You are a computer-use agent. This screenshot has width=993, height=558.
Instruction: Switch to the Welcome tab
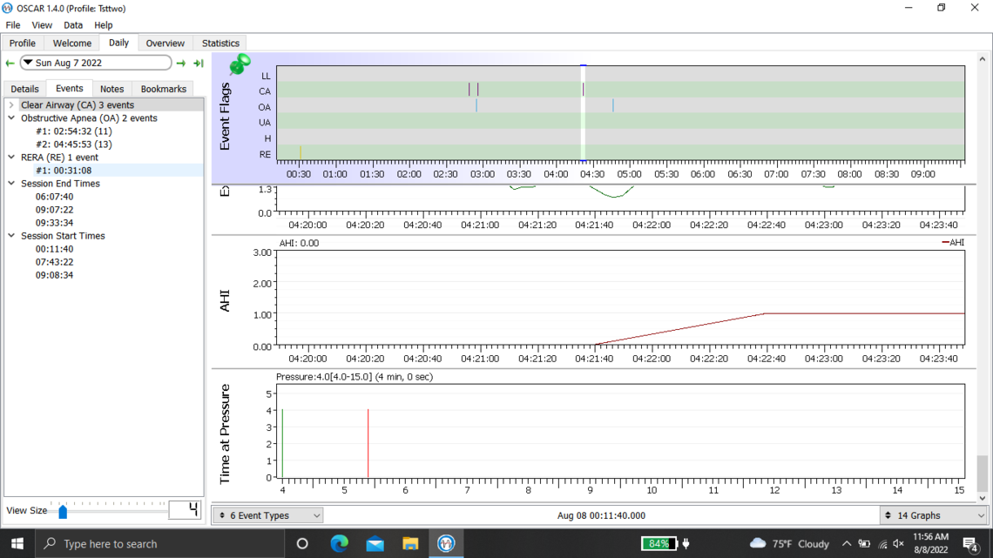72,43
